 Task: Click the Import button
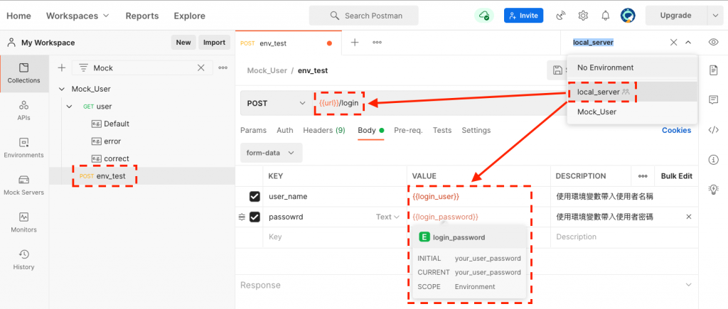coord(215,42)
